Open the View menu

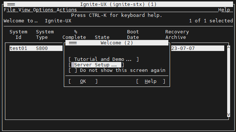(24, 10)
